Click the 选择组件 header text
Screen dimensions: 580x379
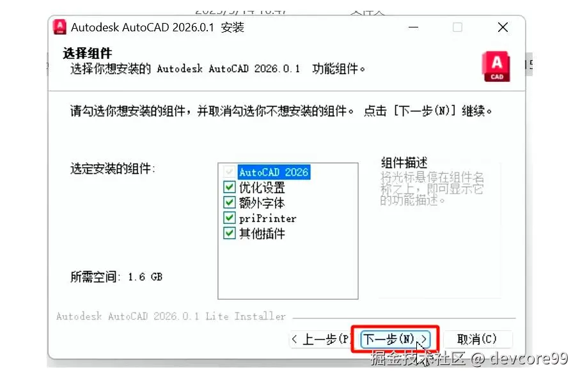pyautogui.click(x=87, y=54)
